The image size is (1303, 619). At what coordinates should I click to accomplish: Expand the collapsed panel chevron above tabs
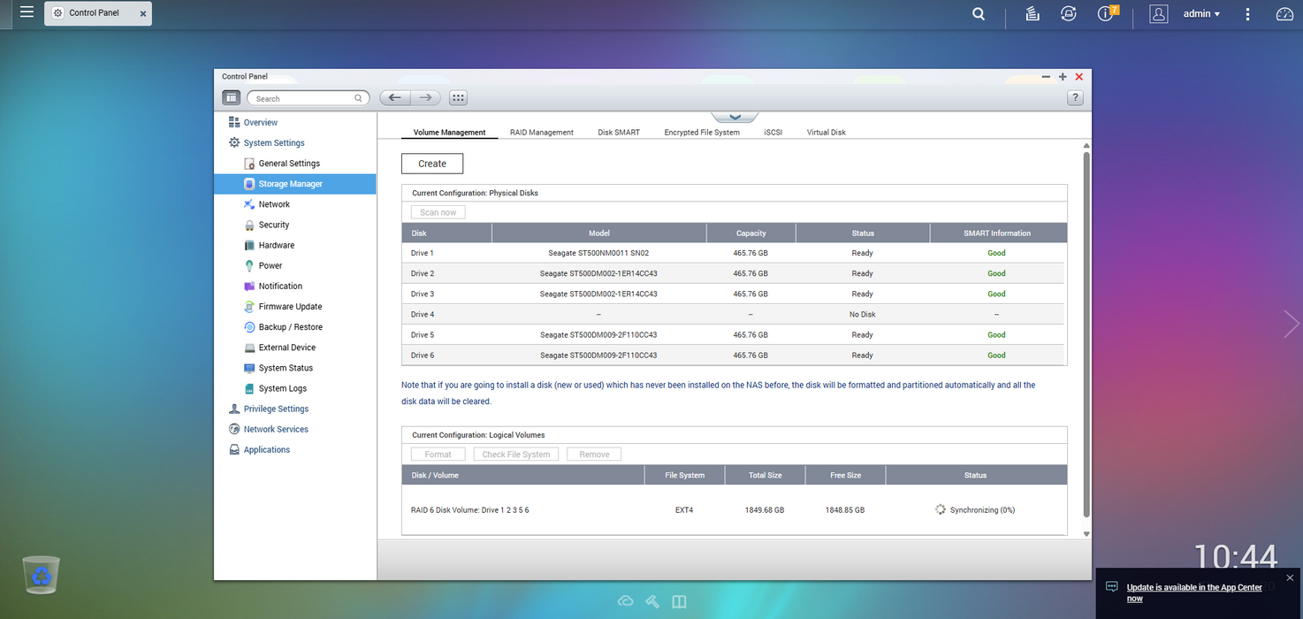[734, 117]
